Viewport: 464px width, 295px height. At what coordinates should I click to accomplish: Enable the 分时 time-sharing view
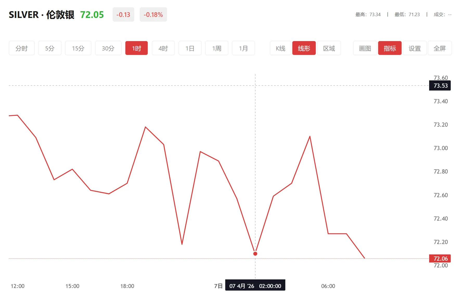[22, 48]
